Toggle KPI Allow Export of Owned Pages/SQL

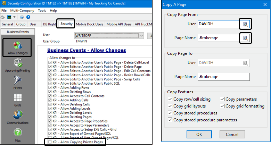[x=50, y=134]
